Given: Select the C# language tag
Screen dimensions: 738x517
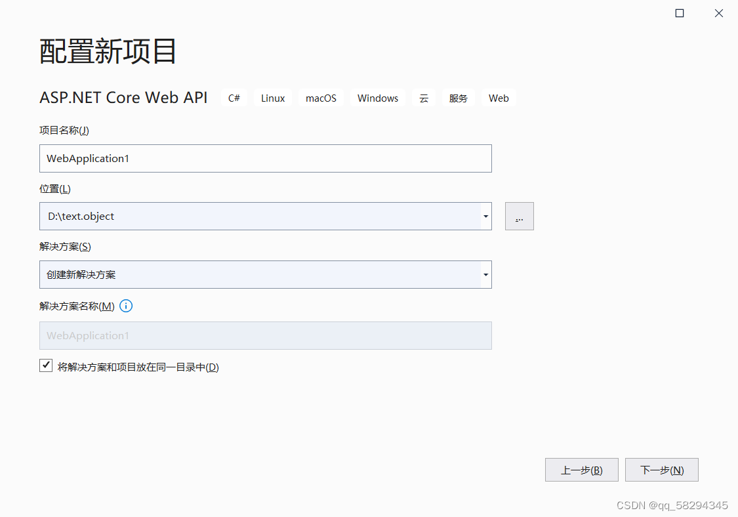Looking at the screenshot, I should click(234, 97).
